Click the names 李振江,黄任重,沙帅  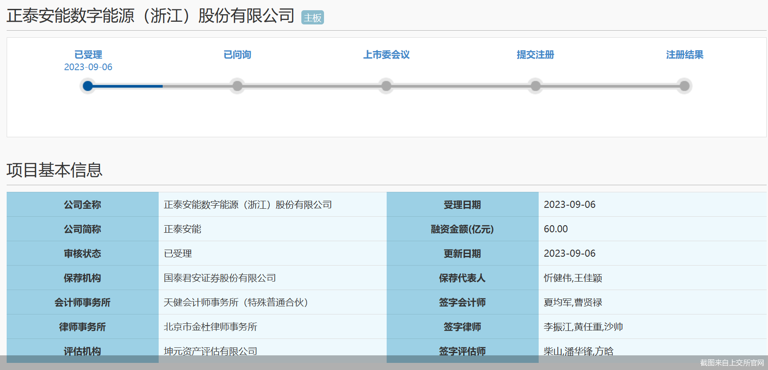(584, 327)
